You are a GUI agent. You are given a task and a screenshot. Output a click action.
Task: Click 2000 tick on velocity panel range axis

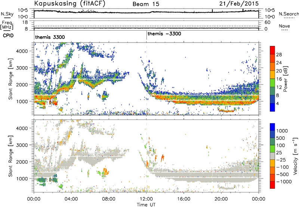pos(22,162)
